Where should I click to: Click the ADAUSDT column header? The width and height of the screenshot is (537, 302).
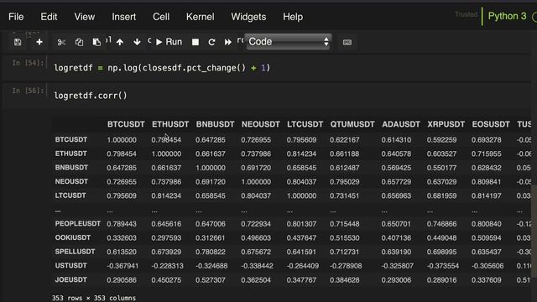401,124
